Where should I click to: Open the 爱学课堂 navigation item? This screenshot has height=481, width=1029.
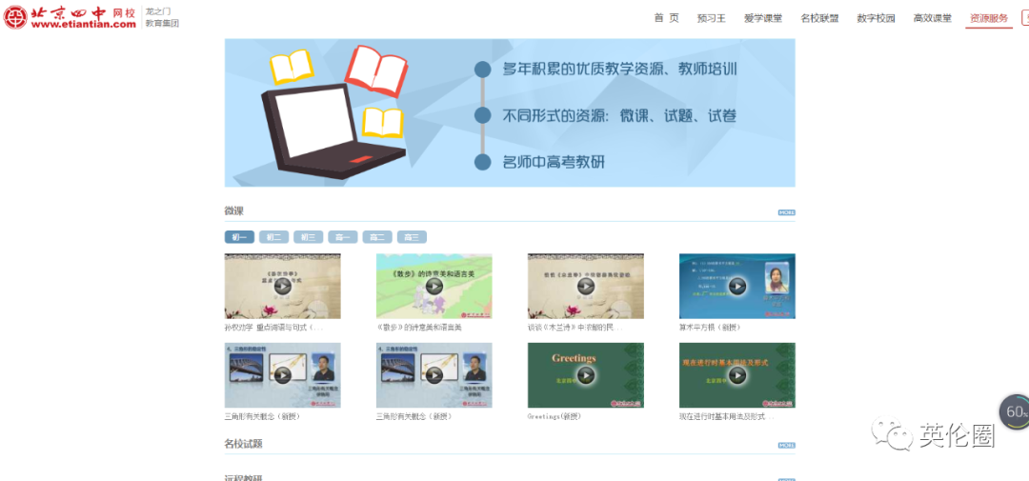762,18
